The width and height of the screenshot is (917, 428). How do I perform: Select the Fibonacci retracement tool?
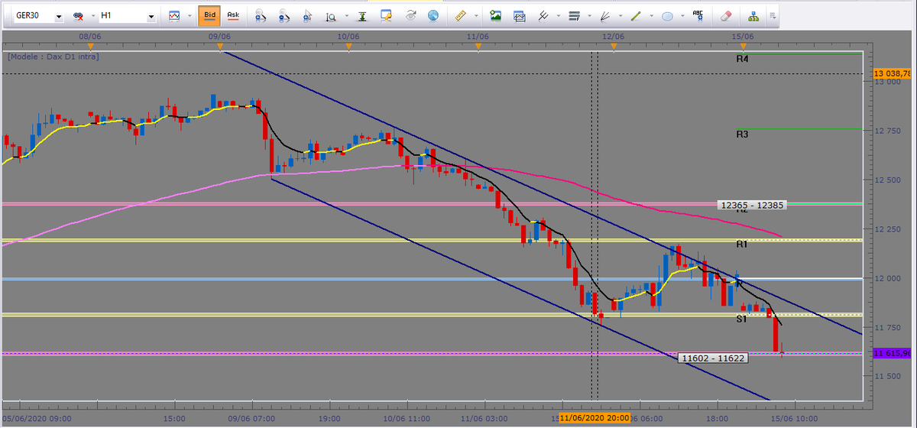(575, 15)
